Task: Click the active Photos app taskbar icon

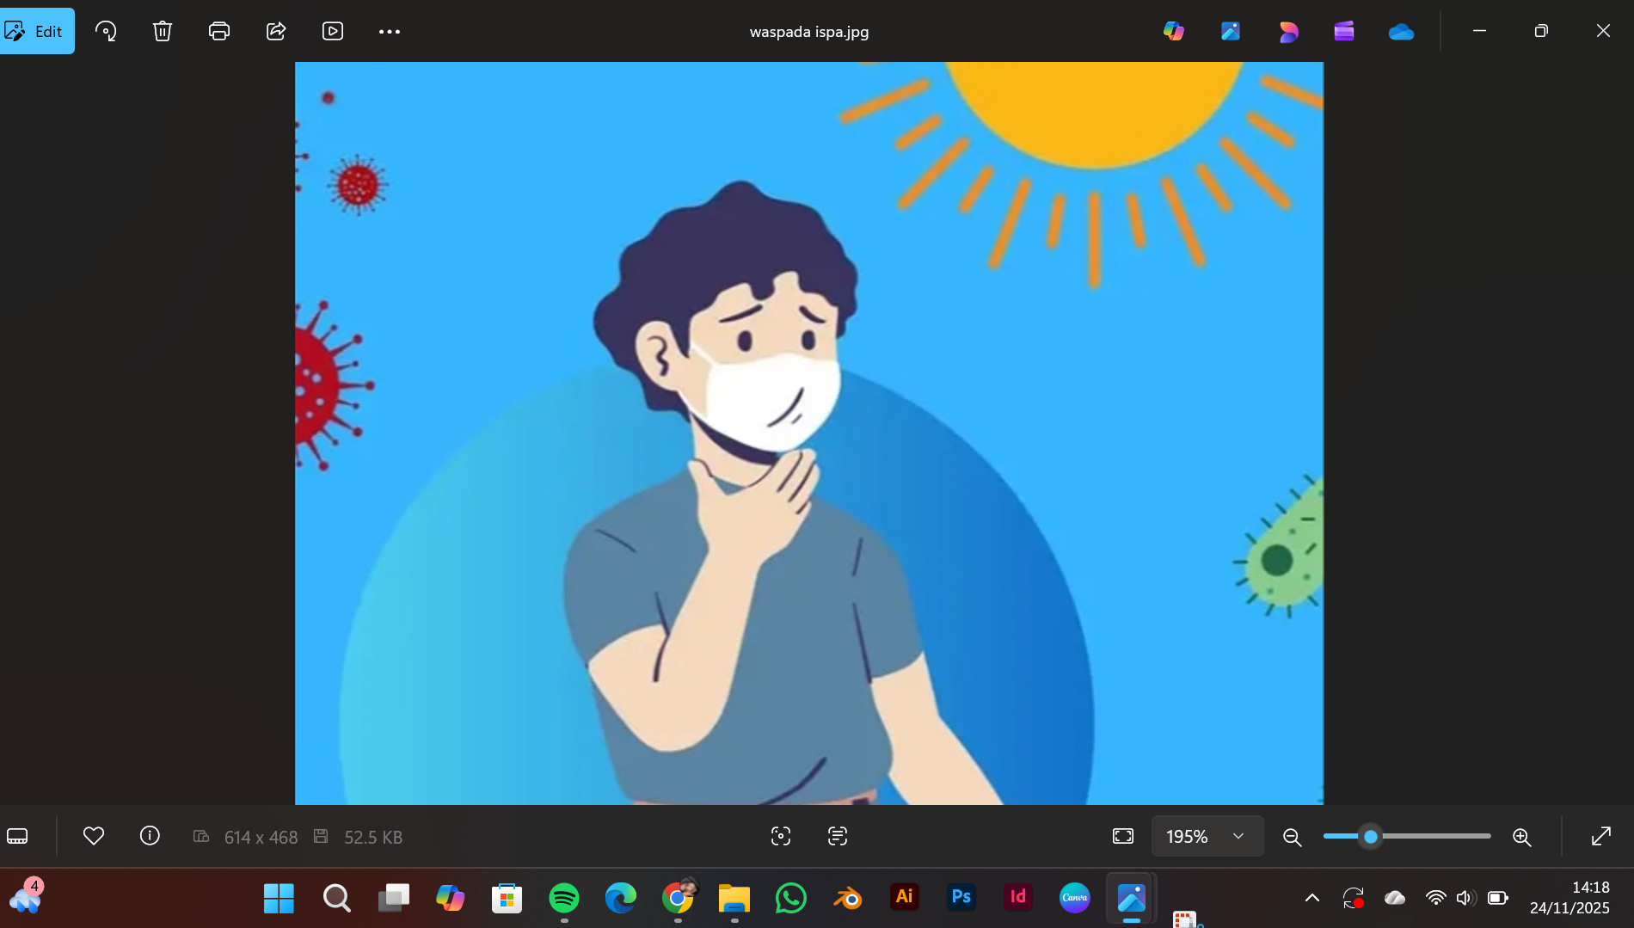Action: pyautogui.click(x=1132, y=898)
